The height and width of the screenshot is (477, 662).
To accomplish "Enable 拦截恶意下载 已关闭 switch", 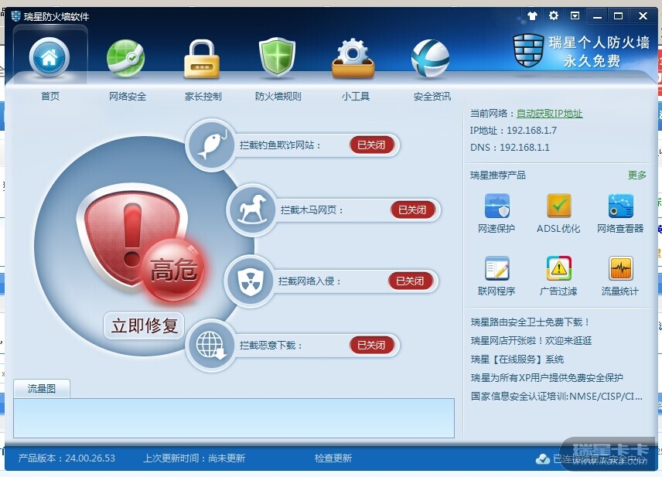I will [372, 345].
